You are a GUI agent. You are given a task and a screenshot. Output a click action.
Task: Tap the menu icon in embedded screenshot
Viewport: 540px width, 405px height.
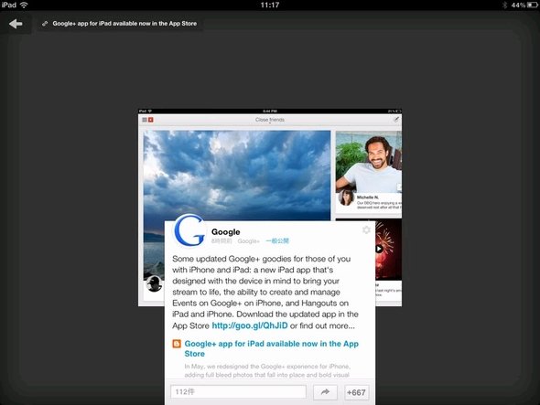[x=145, y=120]
